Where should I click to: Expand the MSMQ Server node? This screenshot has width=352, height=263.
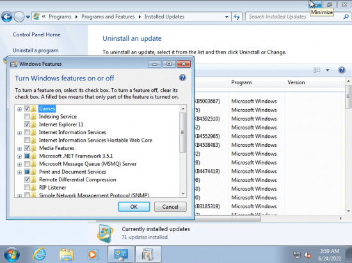pos(20,165)
